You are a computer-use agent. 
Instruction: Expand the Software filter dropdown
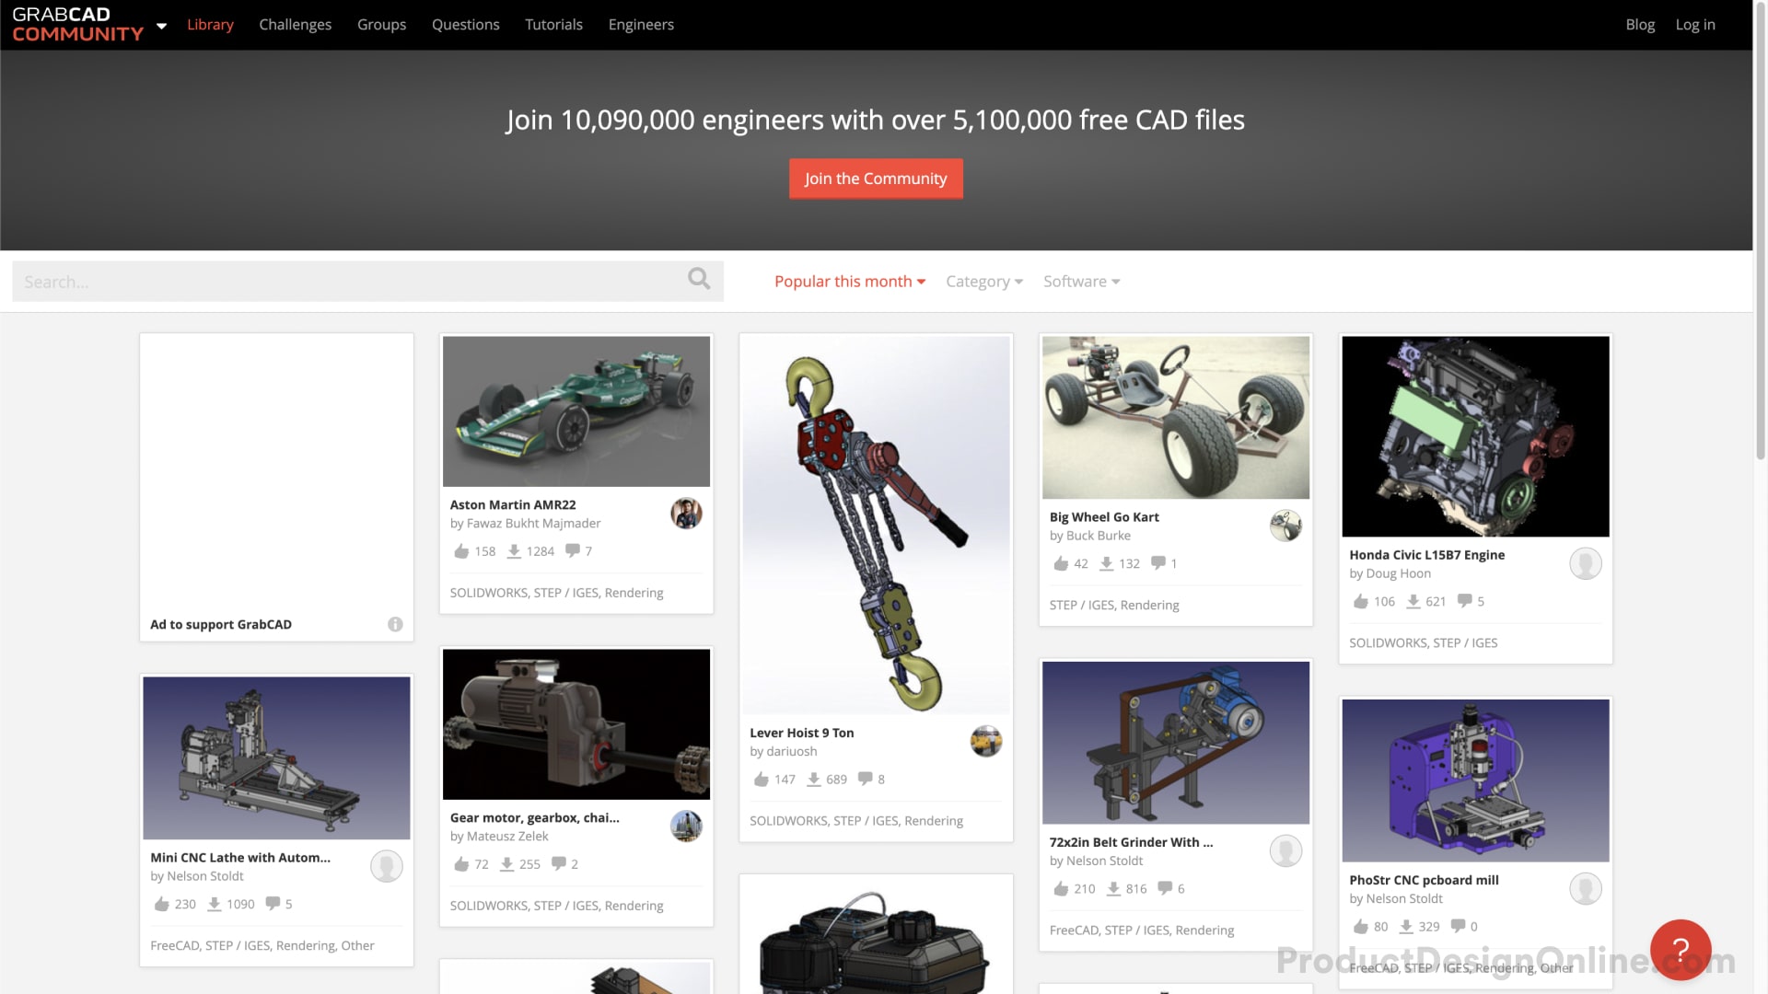[x=1079, y=281]
